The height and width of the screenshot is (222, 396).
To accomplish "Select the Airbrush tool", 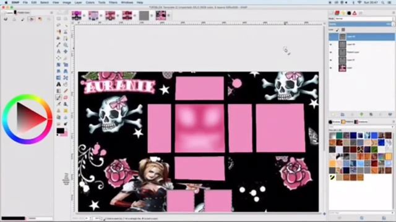I will 59,104.
